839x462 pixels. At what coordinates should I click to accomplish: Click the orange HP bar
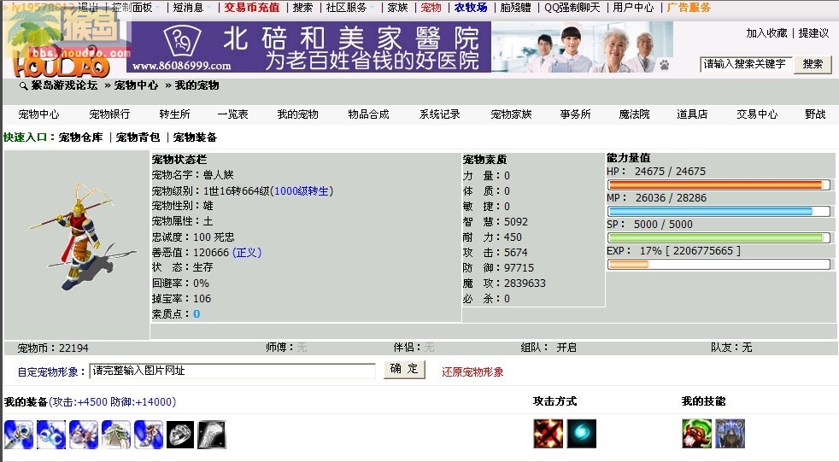pyautogui.click(x=719, y=185)
